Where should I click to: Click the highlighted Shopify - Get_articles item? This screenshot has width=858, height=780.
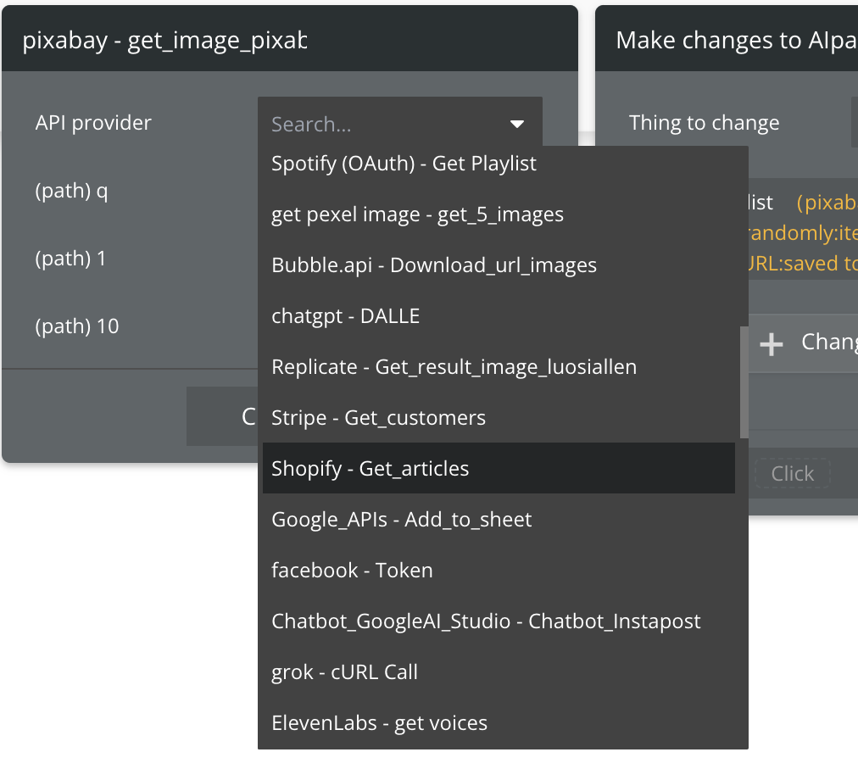(370, 469)
